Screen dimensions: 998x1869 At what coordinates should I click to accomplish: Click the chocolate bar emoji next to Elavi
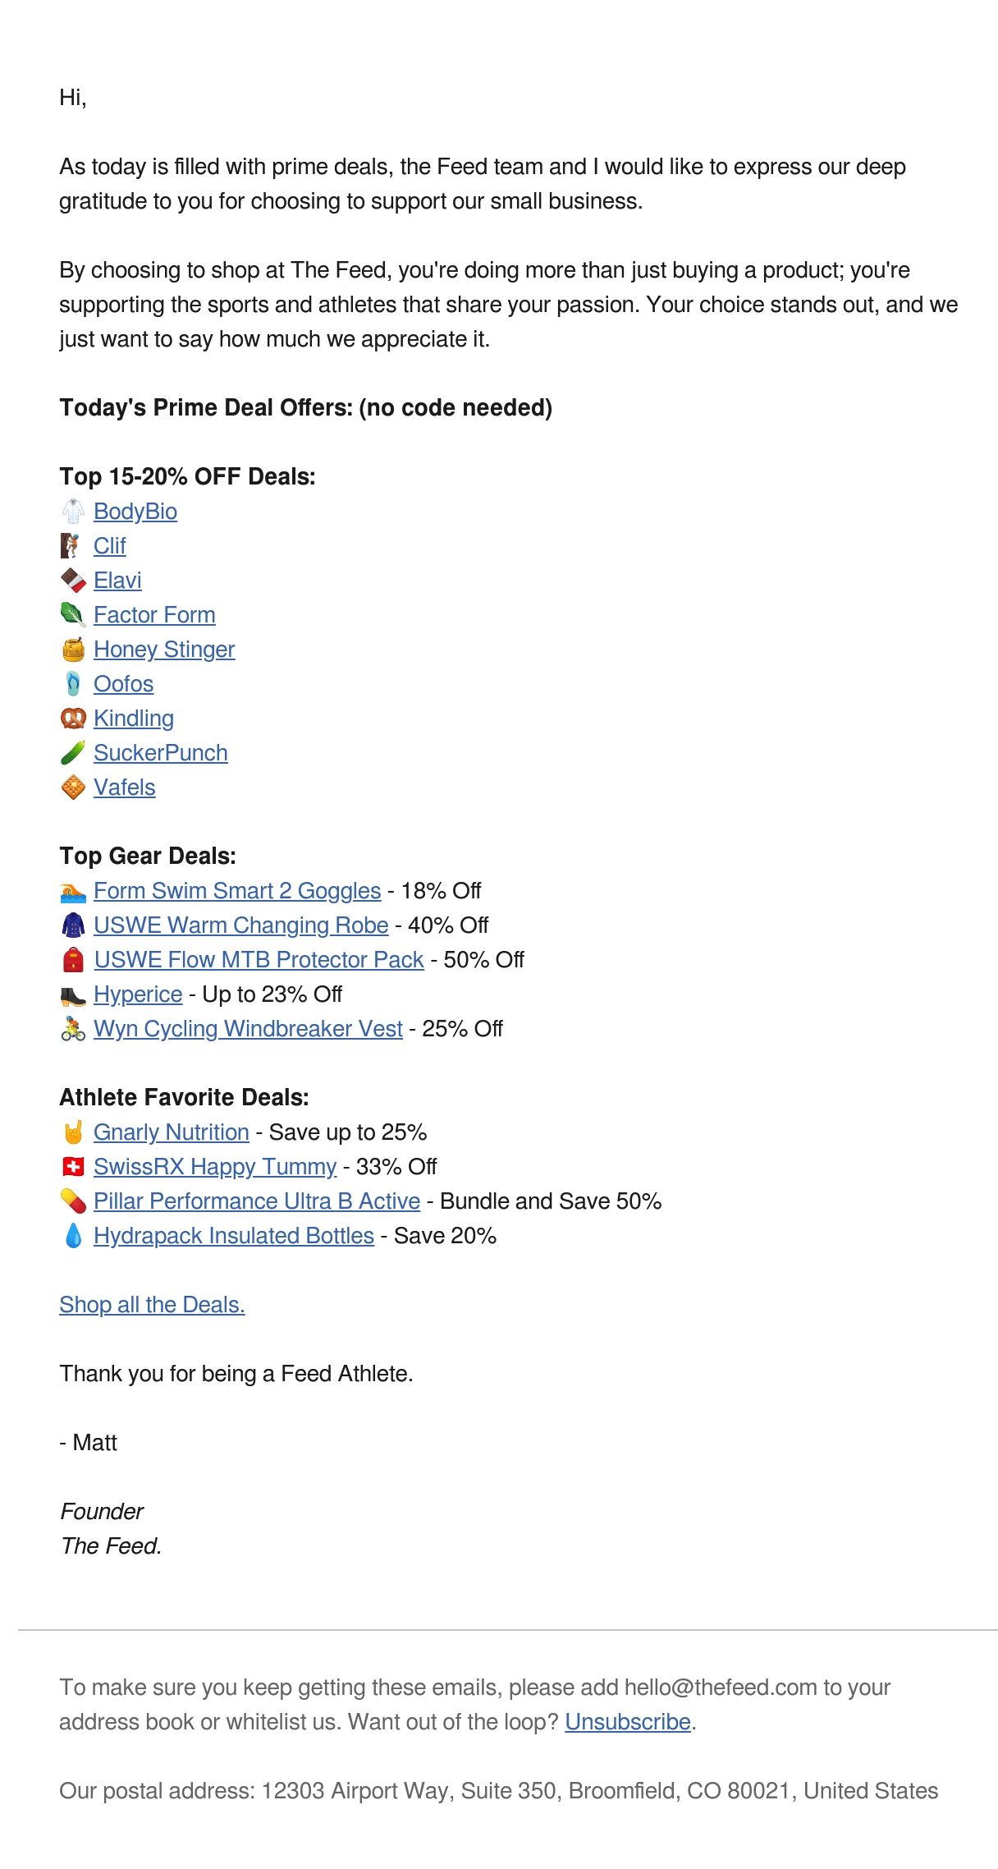point(73,581)
